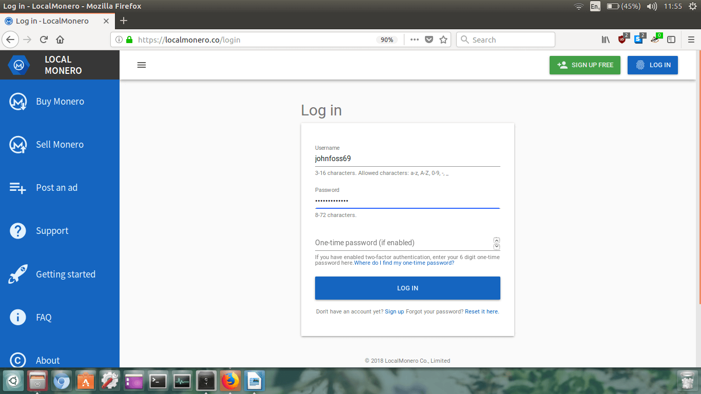Image resolution: width=701 pixels, height=394 pixels.
Task: Click the Getting started rocket icon
Action: click(18, 274)
